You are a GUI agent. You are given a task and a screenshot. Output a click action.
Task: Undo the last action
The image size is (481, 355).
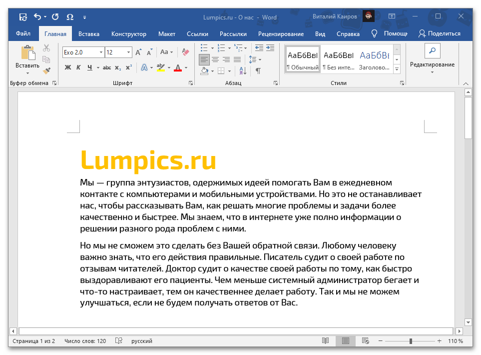click(x=37, y=17)
